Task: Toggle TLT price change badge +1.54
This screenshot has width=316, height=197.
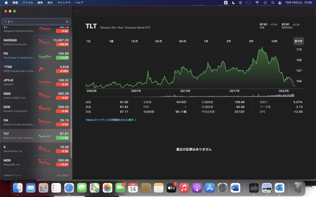Action: tap(62, 138)
